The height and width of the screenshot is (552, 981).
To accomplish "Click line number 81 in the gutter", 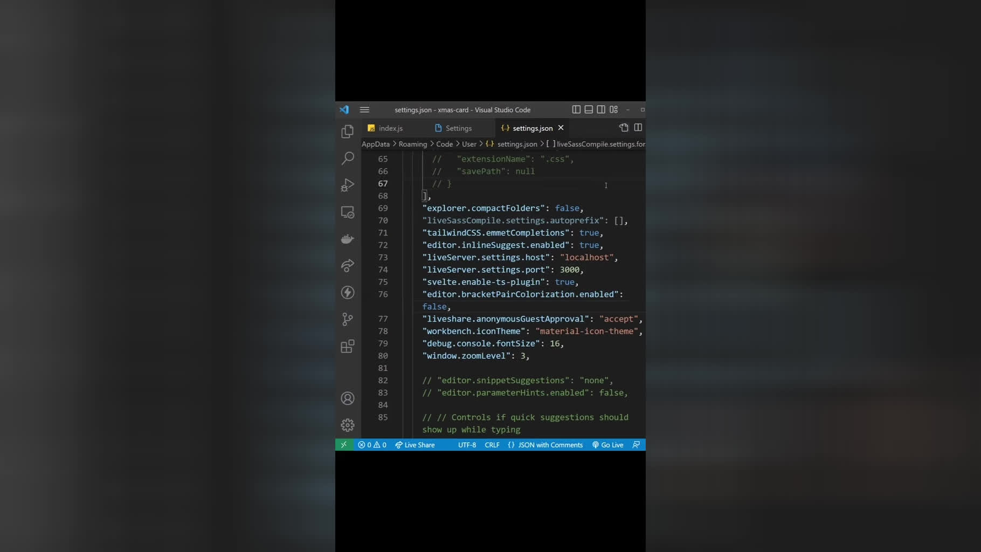I will click(383, 368).
